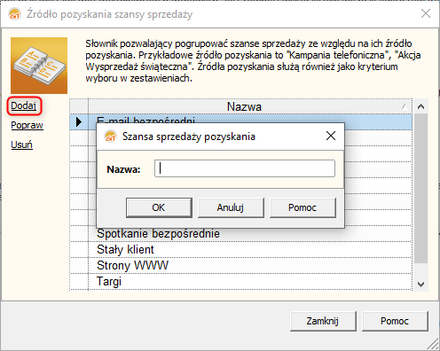This screenshot has width=440, height=351.
Task: Select the Spotkanie bezpośrednie row
Action: 241,234
